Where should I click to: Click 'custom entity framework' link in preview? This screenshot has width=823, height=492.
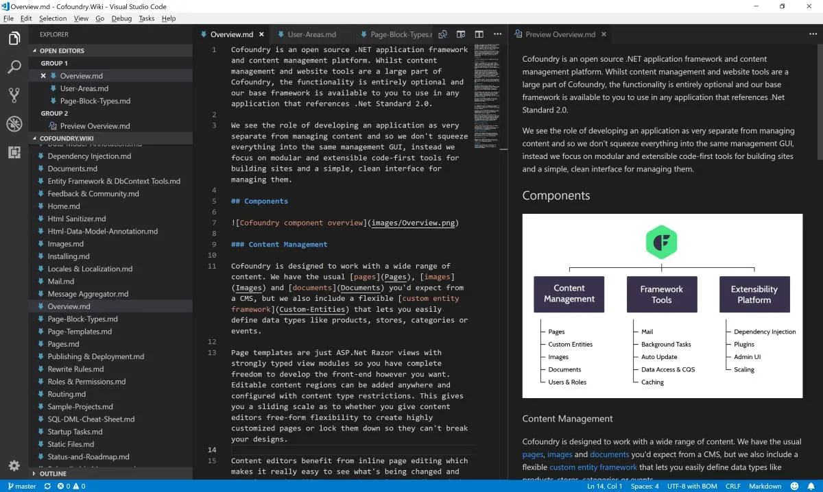coord(593,467)
